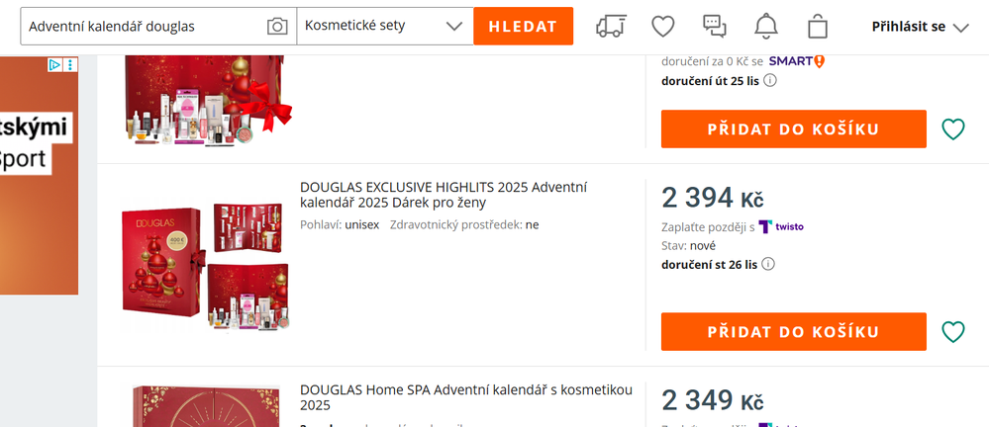This screenshot has width=989, height=427.
Task: Open the messages chat icon
Action: [x=714, y=27]
